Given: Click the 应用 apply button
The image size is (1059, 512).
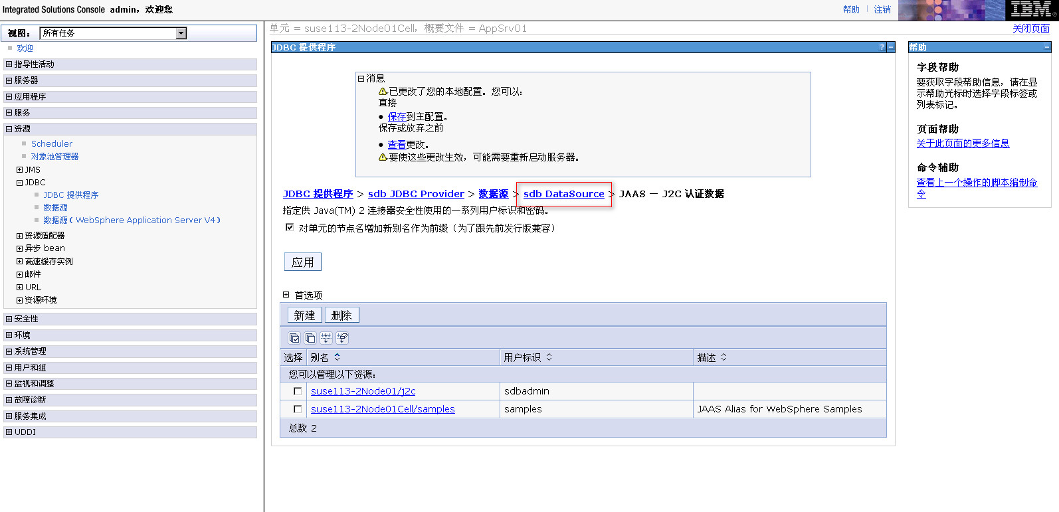Looking at the screenshot, I should pyautogui.click(x=303, y=262).
